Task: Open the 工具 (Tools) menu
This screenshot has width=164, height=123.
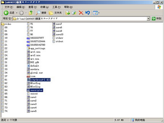Action: (57, 7)
